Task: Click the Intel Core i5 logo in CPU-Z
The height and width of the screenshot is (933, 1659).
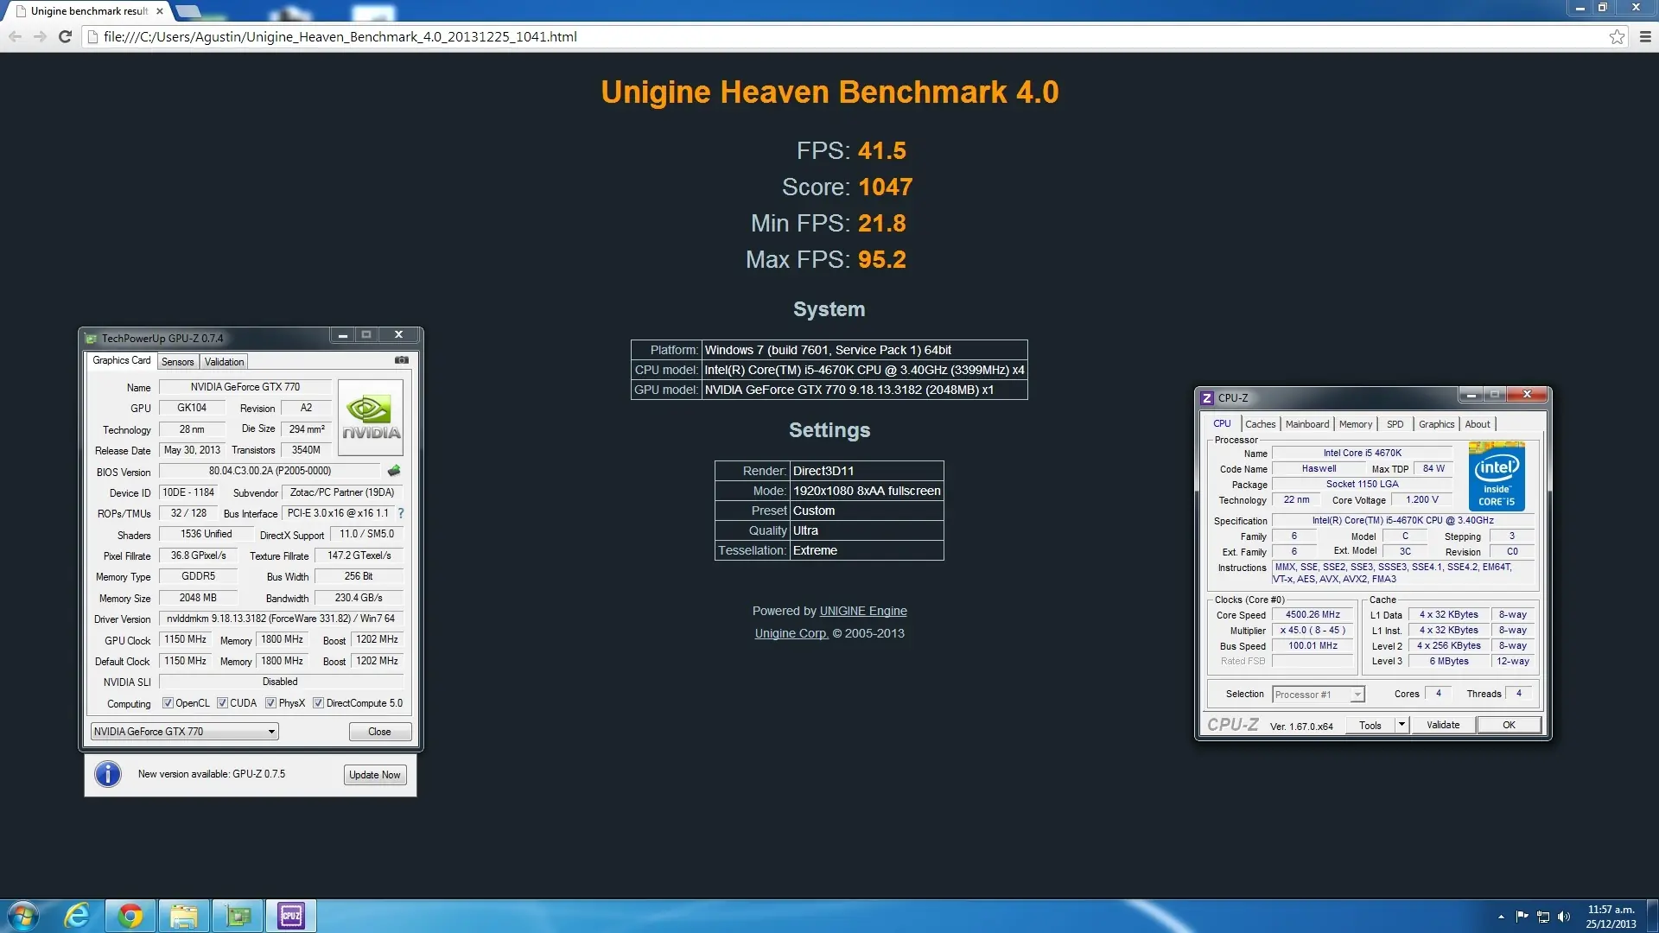Action: (x=1497, y=476)
